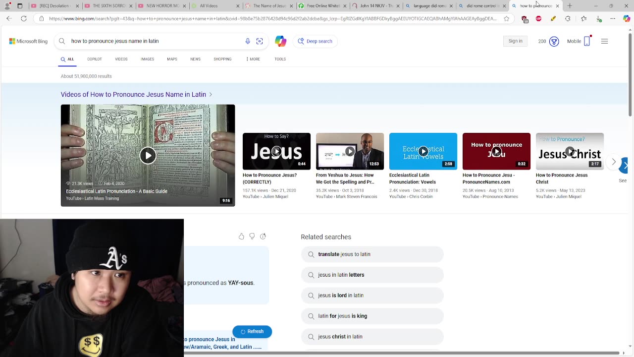Viewport: 634px width, 357px height.
Task: Click the browser address bar URL
Action: point(272,19)
